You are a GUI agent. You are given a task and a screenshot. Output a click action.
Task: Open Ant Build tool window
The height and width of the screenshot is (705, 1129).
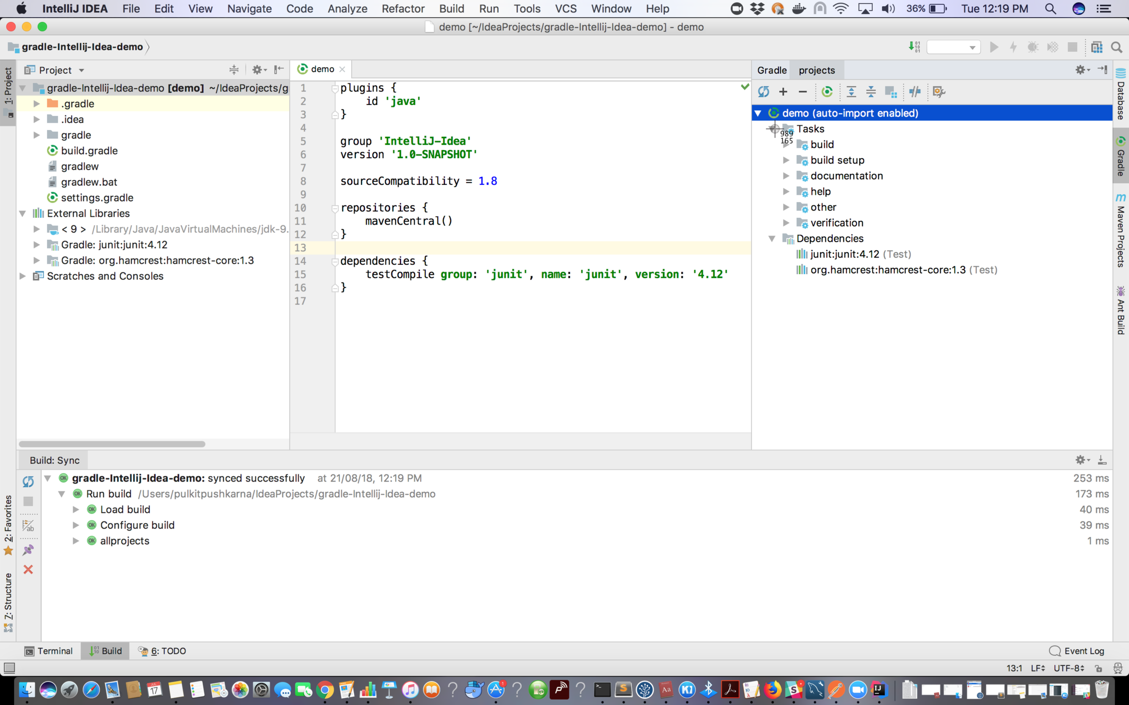(1121, 310)
